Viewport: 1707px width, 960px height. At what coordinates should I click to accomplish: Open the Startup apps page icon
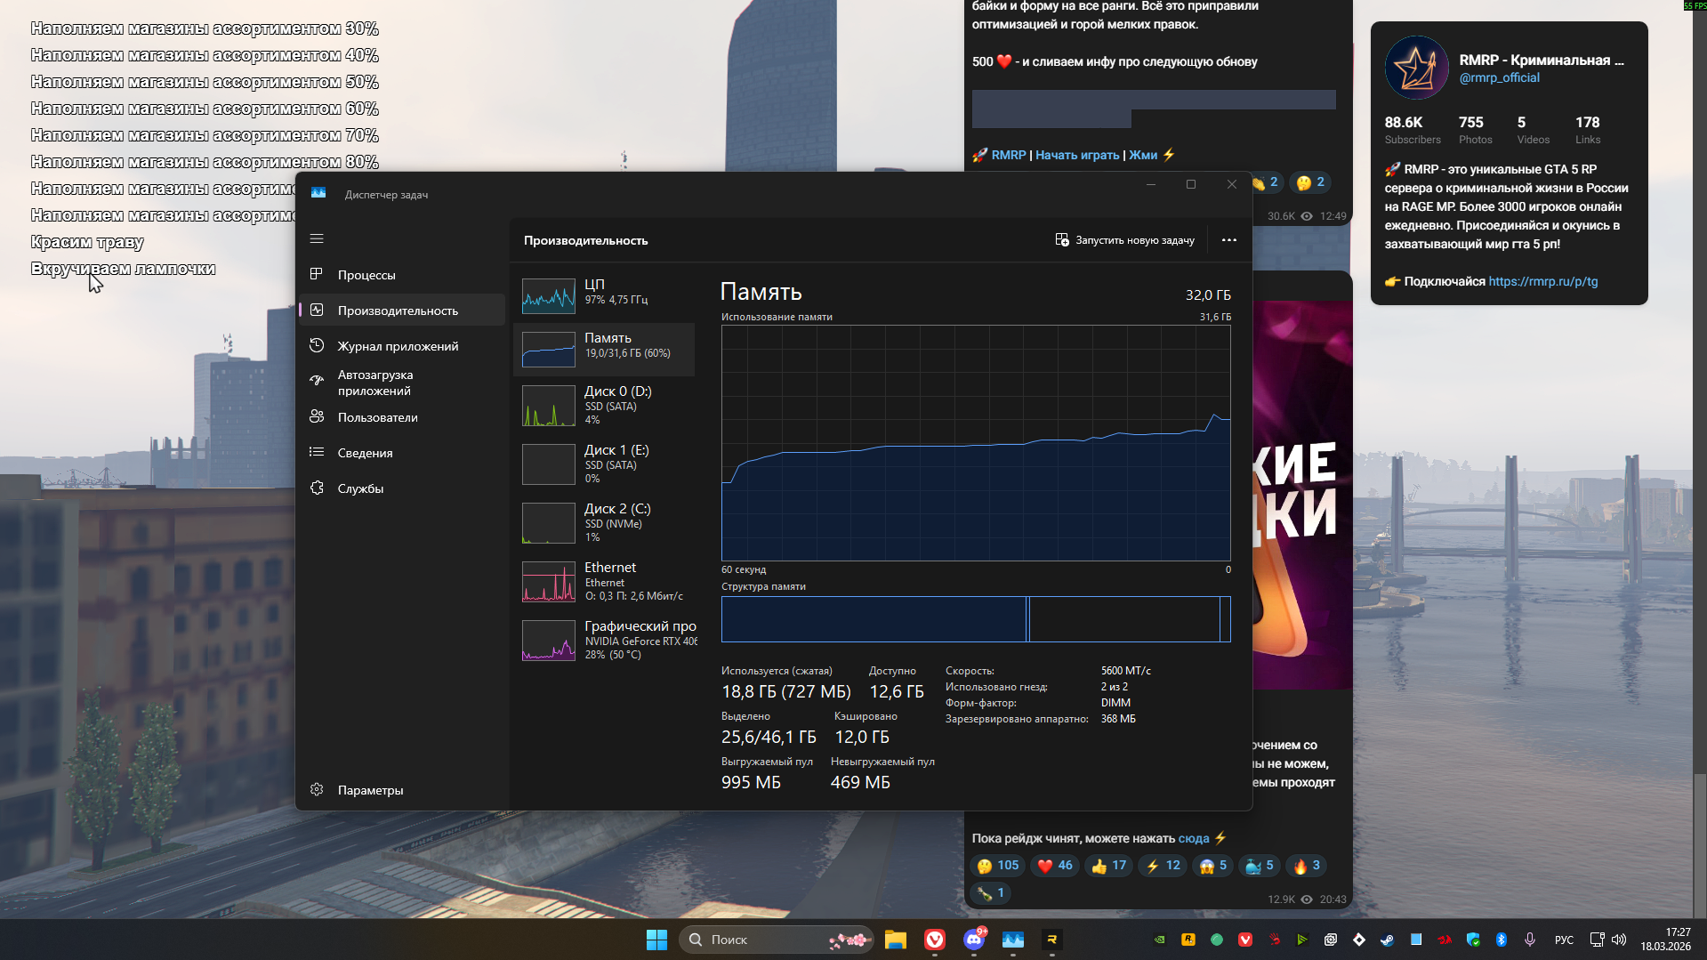tap(317, 381)
